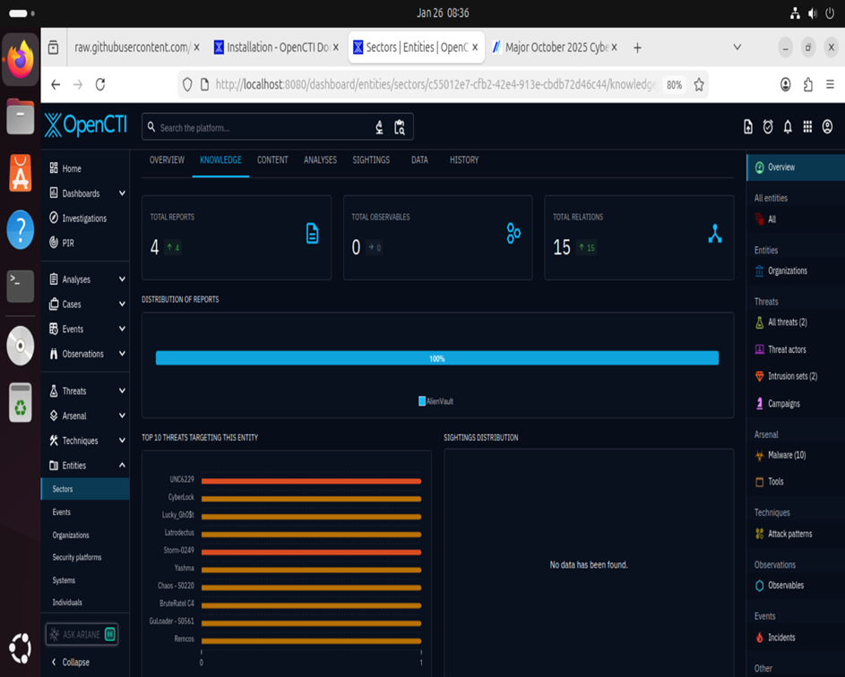Switch to Major October 2025 Cyber browser tab
Screen dimensions: 845x677
pyautogui.click(x=555, y=47)
